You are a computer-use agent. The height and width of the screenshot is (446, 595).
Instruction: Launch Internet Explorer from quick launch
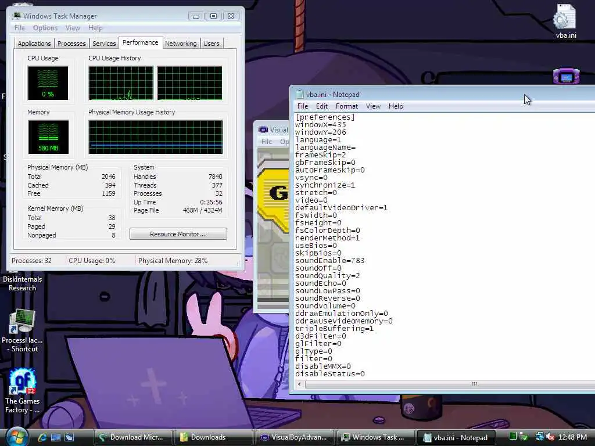[42, 437]
